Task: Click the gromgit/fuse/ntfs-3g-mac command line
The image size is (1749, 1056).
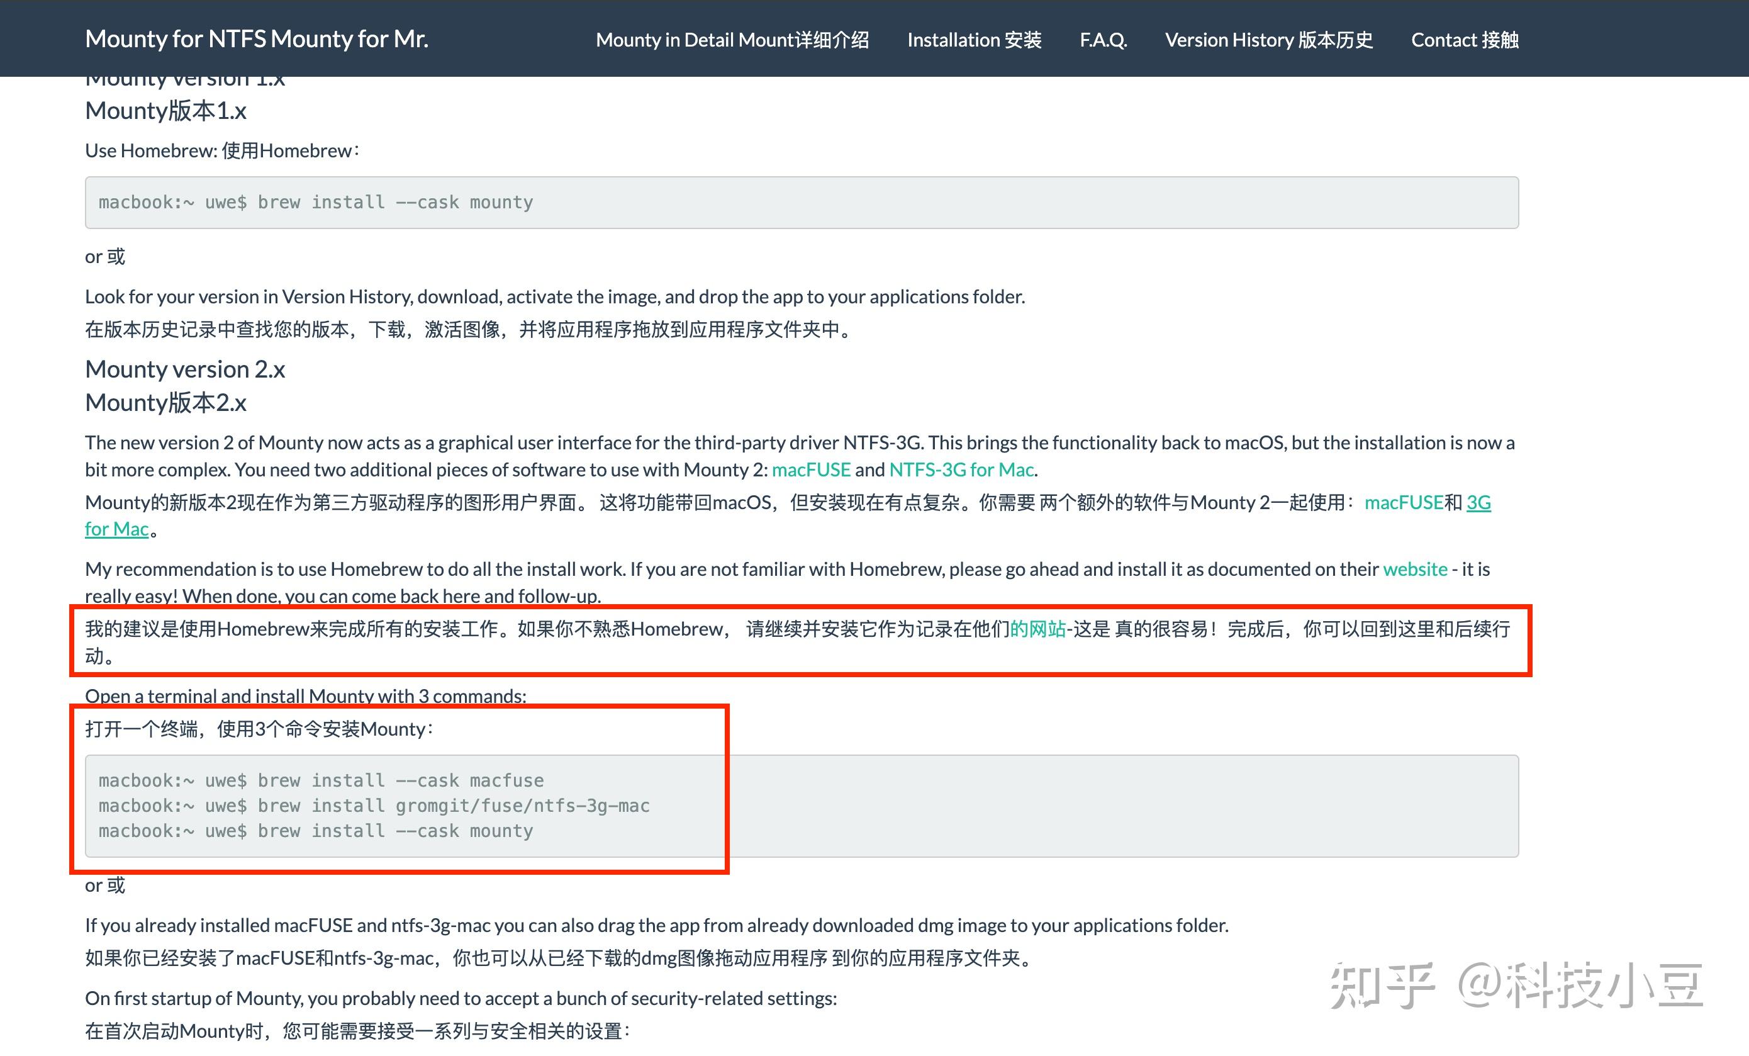Action: point(374,806)
